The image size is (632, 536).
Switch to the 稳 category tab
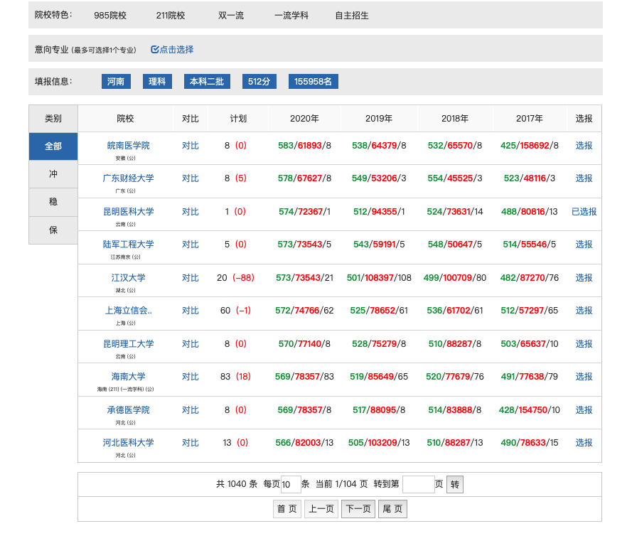53,202
